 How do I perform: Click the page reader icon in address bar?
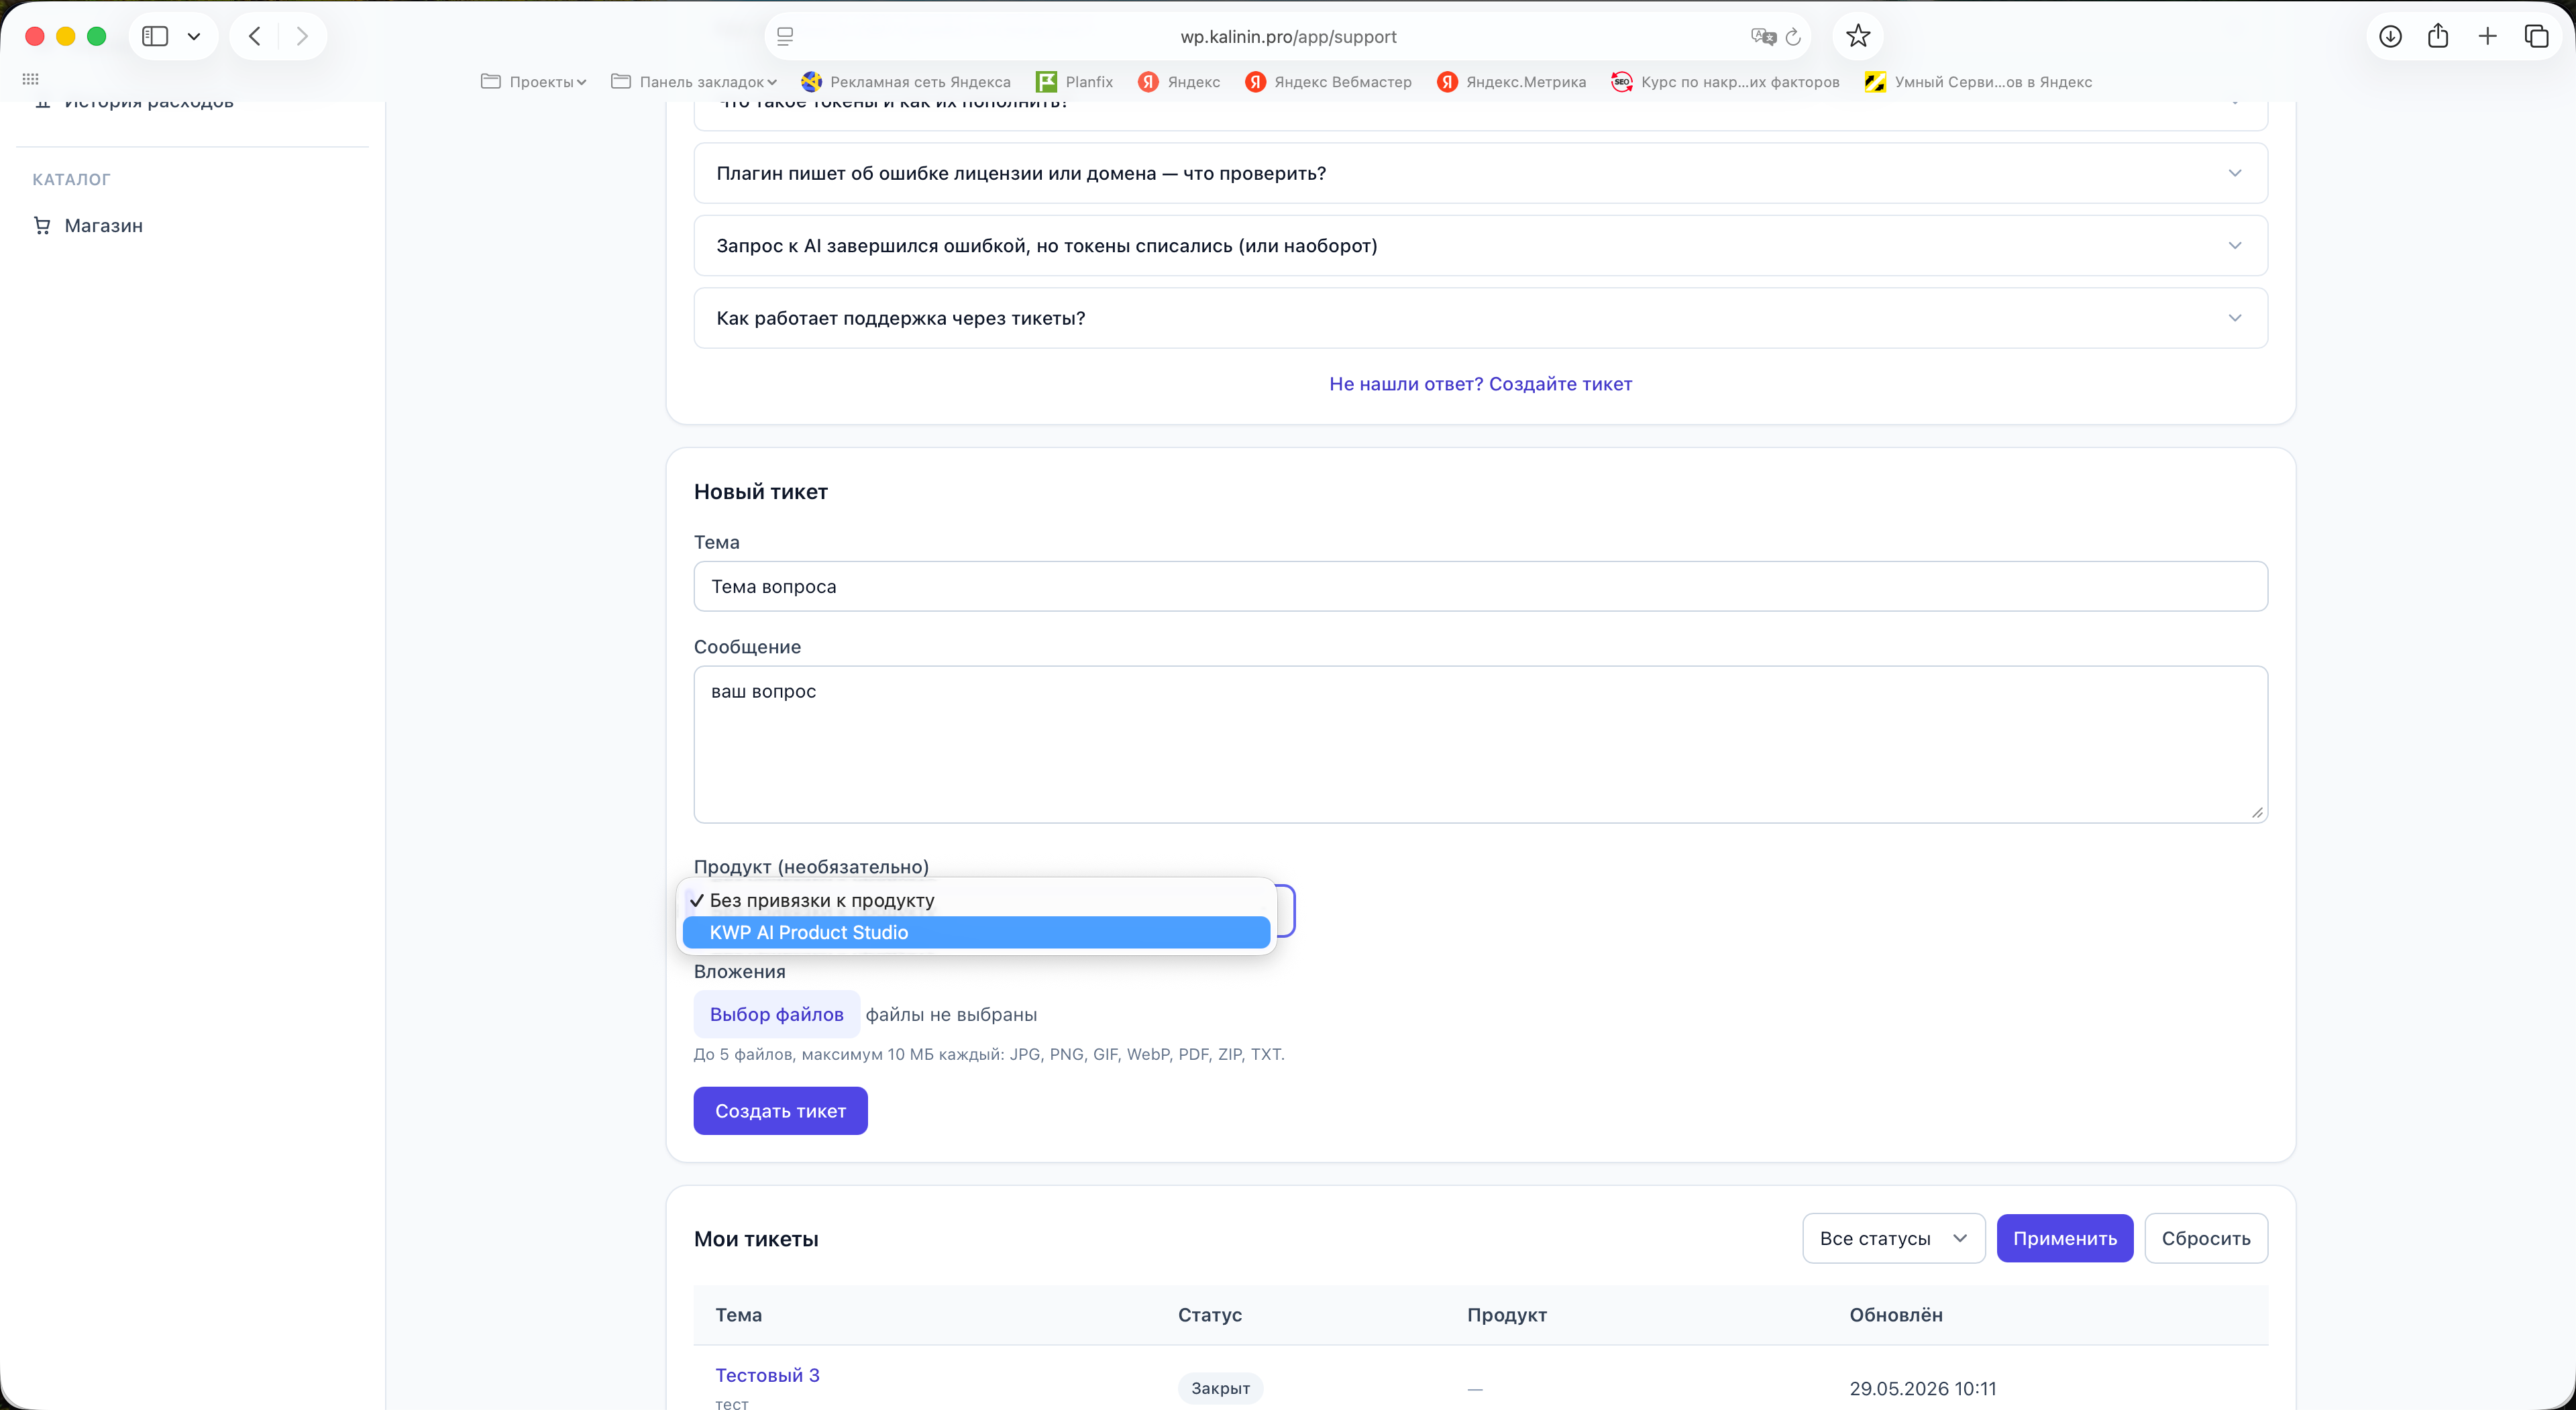(x=785, y=36)
